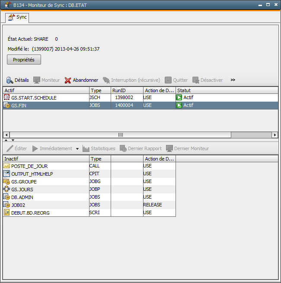Click the split pane down arrow

point(13,140)
